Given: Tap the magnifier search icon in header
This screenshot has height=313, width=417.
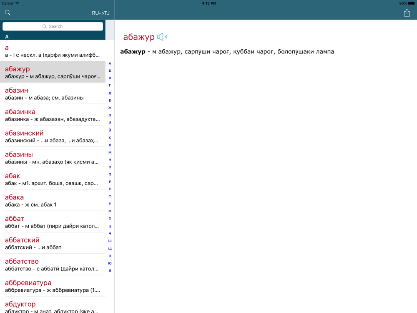Looking at the screenshot, I should tap(8, 13).
